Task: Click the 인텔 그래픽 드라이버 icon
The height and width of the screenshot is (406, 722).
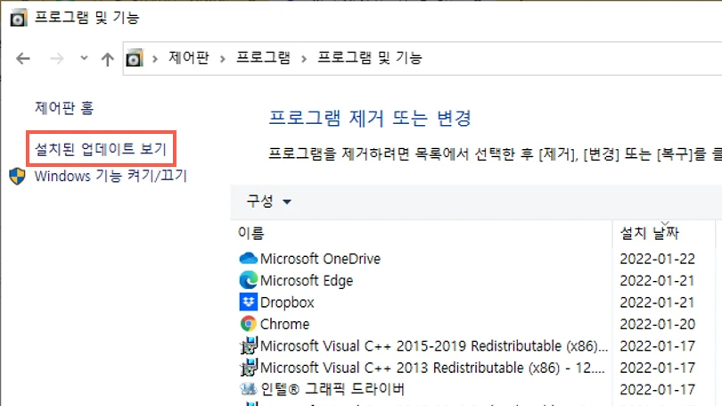Action: pyautogui.click(x=249, y=389)
